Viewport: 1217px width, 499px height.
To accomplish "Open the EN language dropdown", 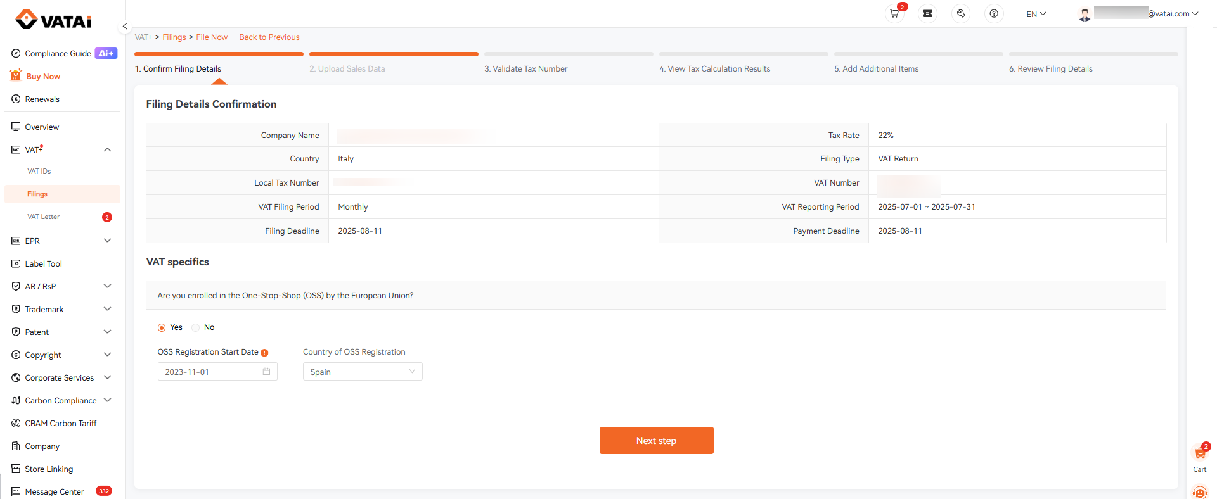I will click(x=1036, y=14).
